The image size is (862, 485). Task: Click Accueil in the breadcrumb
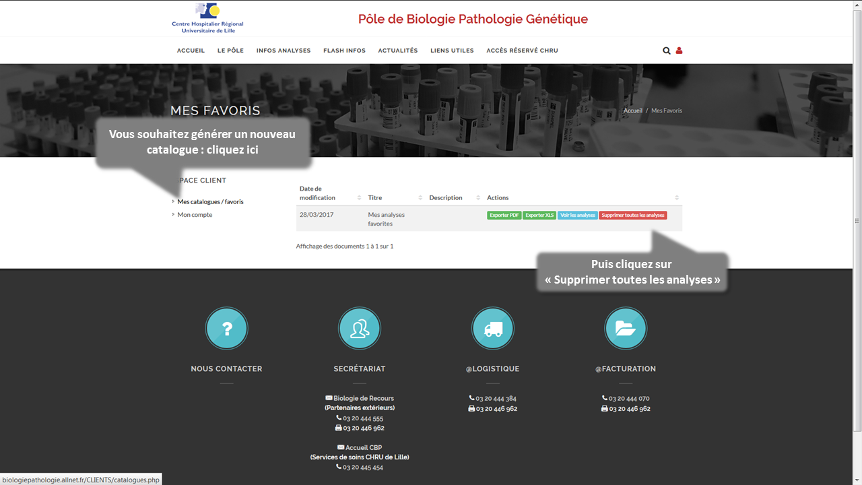[632, 110]
